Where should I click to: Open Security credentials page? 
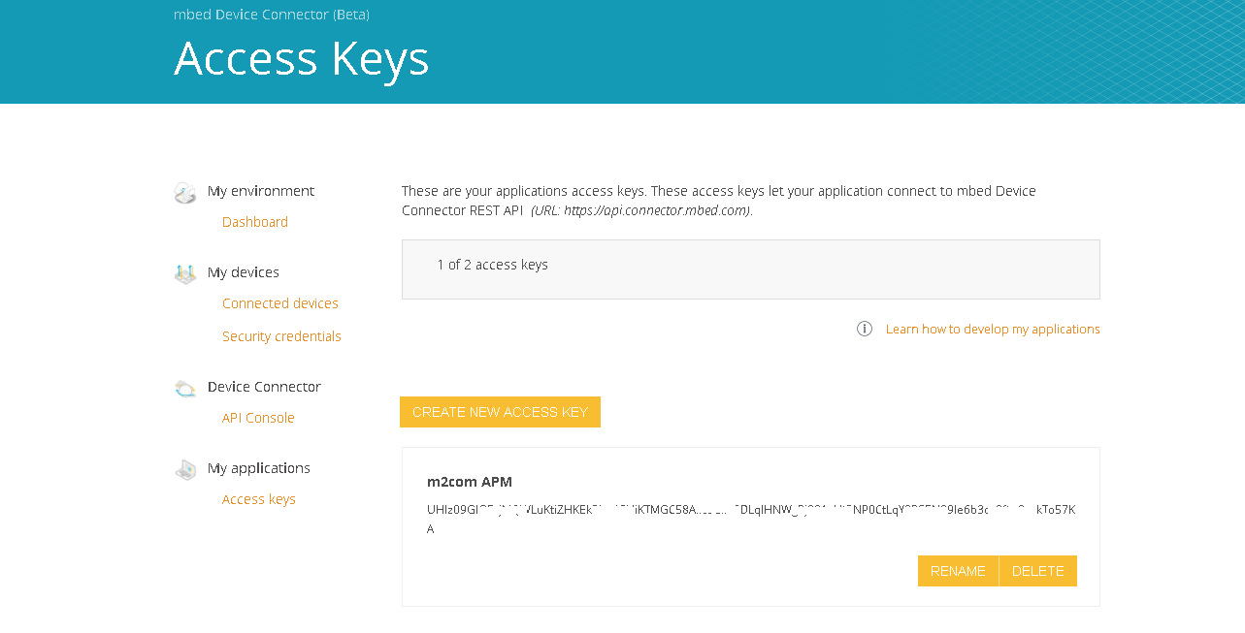(281, 336)
